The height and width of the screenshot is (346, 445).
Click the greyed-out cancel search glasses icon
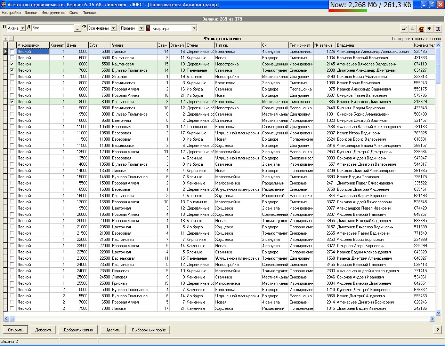click(413, 29)
